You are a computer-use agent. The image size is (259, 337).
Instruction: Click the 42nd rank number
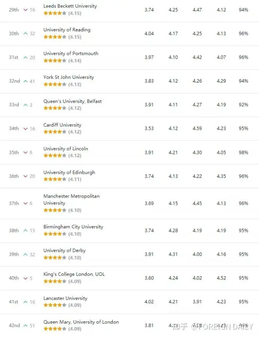coord(14,326)
